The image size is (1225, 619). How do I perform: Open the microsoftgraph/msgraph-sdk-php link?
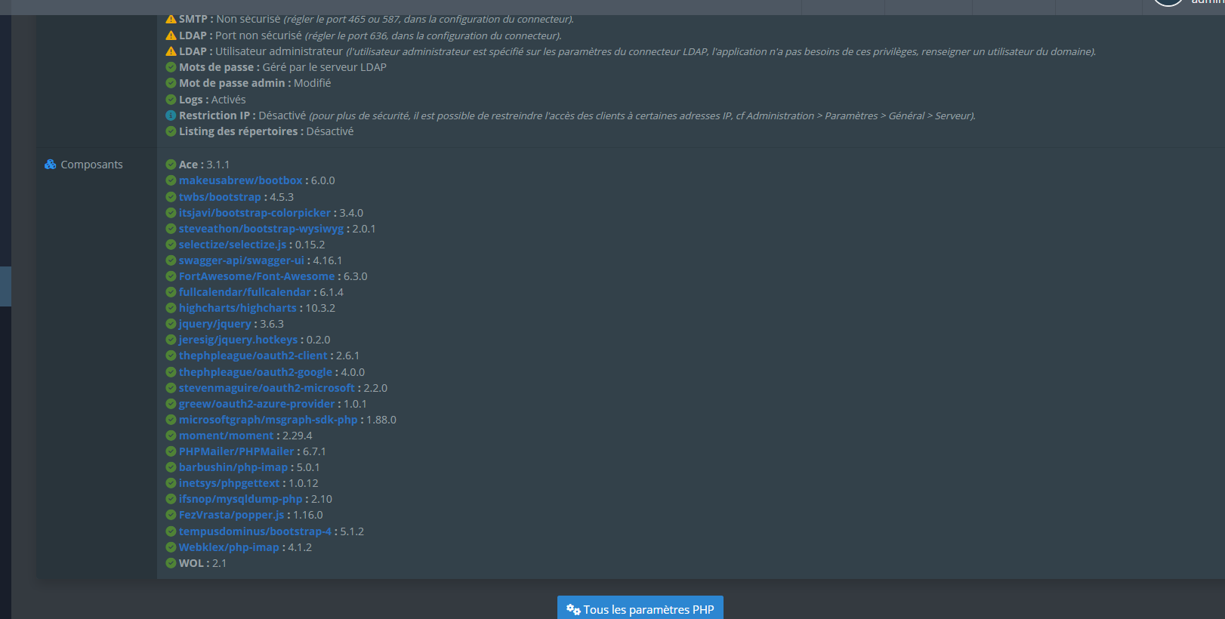[268, 420]
